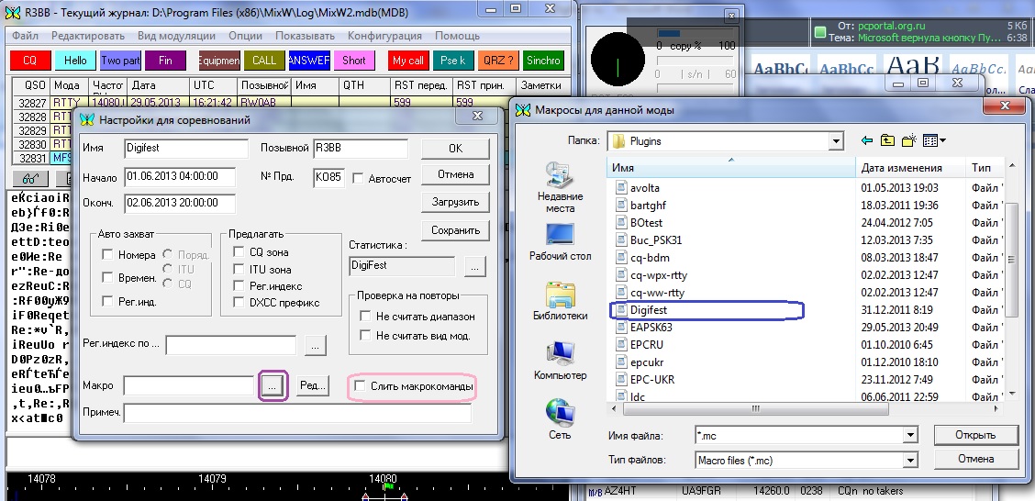Click the glasses icon button
The image size is (1035, 501).
31,179
